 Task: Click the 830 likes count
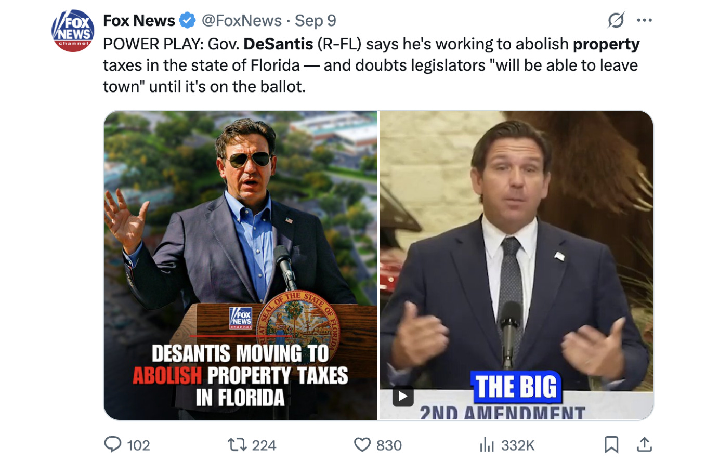pos(389,445)
